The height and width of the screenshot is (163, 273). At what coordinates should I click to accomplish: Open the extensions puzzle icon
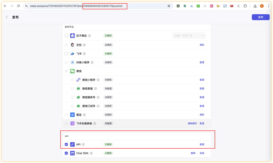click(x=245, y=6)
